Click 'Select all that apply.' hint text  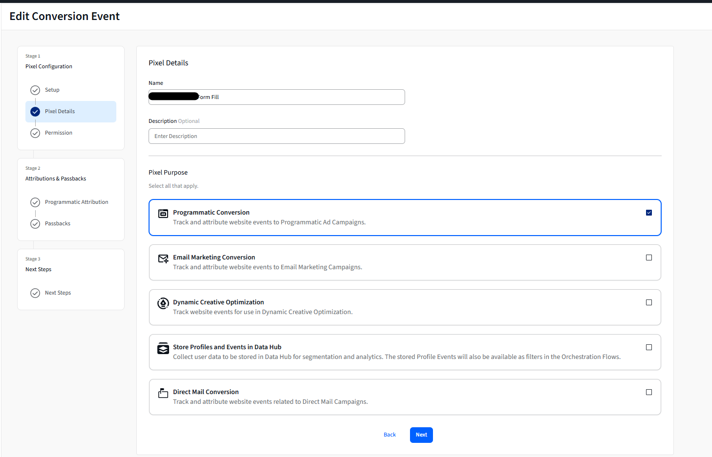tap(173, 186)
